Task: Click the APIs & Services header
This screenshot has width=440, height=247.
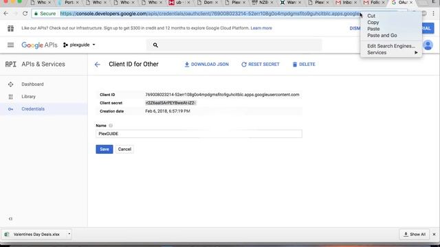Action: click(x=43, y=64)
